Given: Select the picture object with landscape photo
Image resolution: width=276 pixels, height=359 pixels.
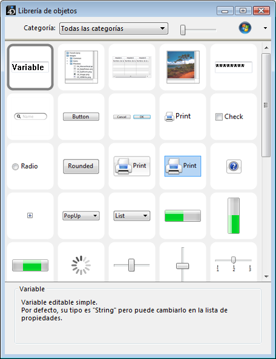Looking at the screenshot, I should click(183, 67).
